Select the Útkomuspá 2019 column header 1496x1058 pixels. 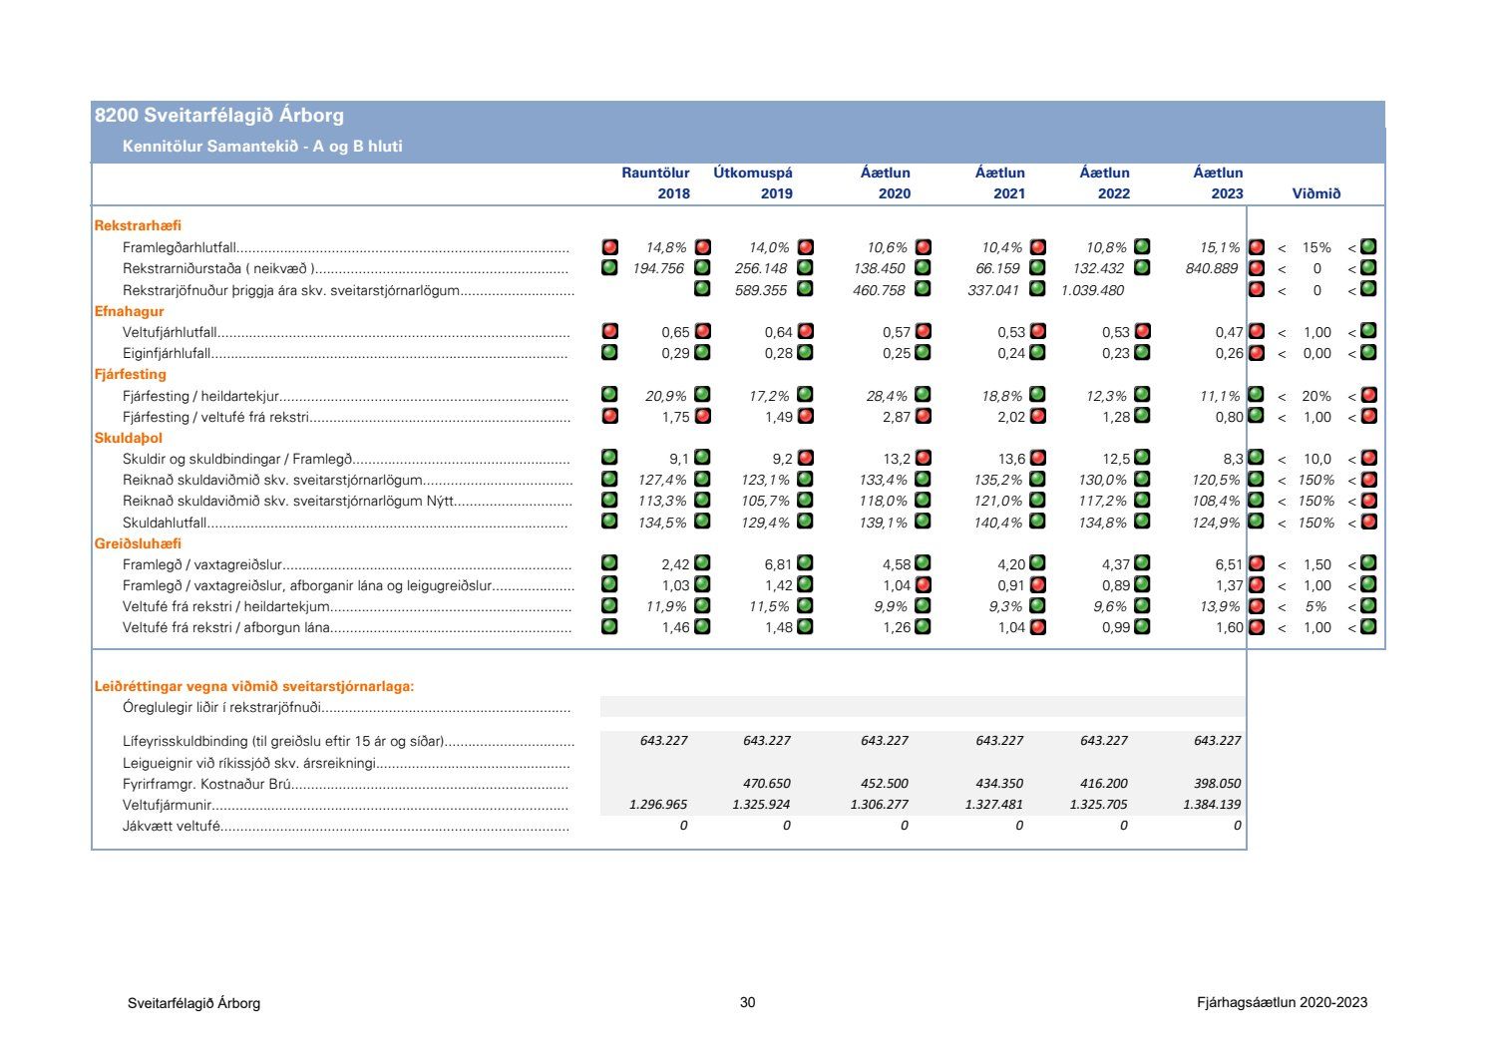pyautogui.click(x=754, y=183)
